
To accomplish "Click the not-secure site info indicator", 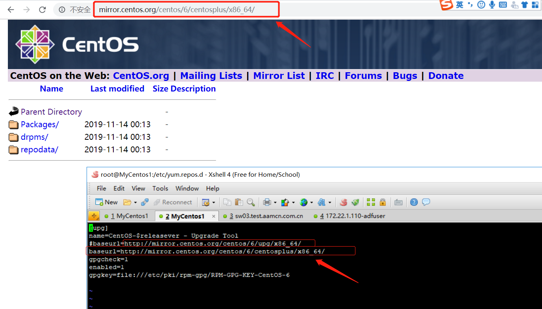I will click(75, 10).
